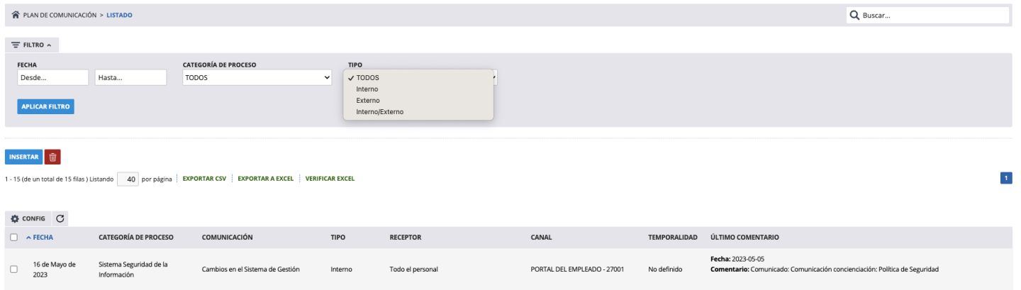Check the 16 de Mayo row checkbox
This screenshot has width=1021, height=290.
coord(14,269)
